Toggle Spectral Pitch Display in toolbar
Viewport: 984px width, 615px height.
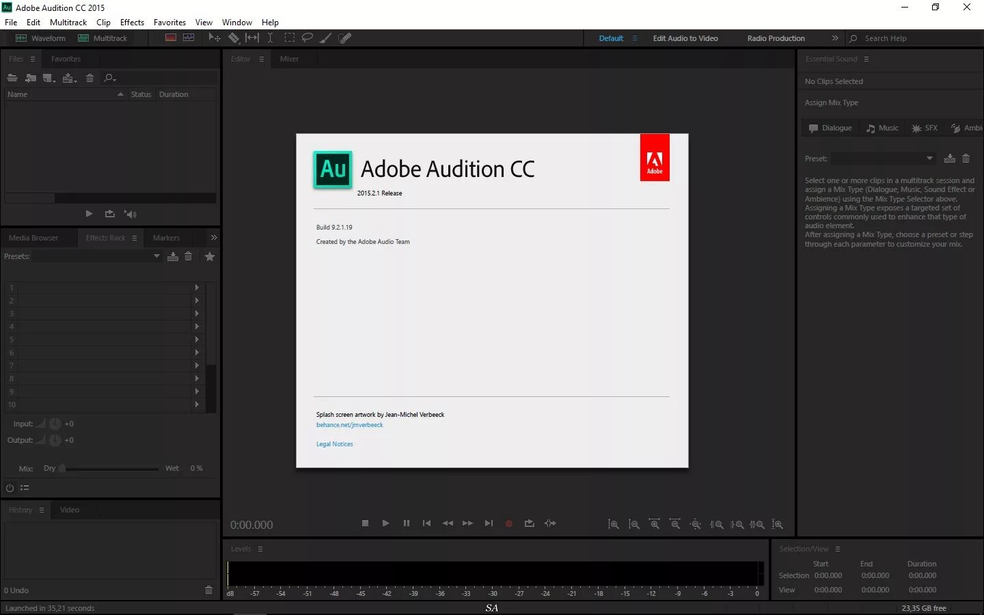(189, 38)
